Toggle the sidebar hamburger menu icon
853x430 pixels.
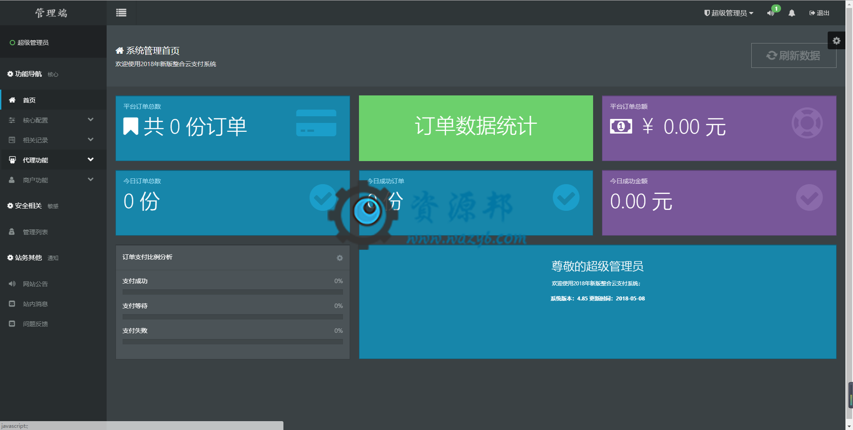point(121,13)
